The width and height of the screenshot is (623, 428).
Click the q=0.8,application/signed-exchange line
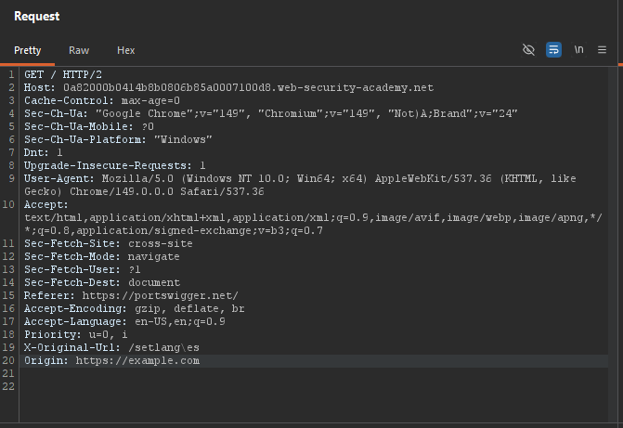[x=174, y=230]
